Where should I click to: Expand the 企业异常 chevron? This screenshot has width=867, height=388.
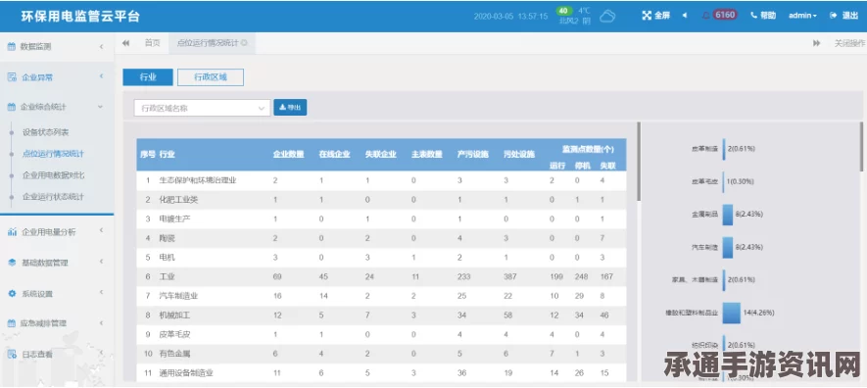point(101,76)
